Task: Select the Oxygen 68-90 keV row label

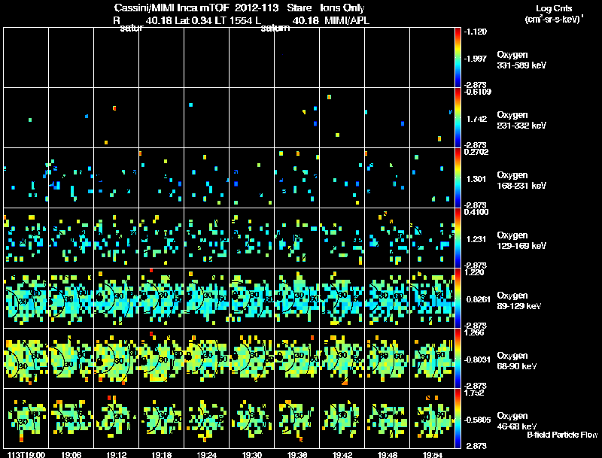Action: click(x=516, y=361)
